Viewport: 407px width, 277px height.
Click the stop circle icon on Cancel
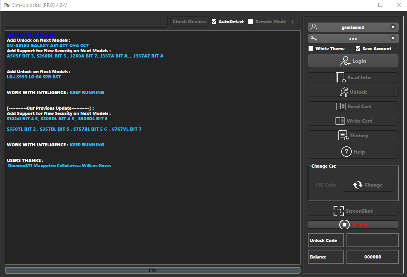pyautogui.click(x=344, y=224)
